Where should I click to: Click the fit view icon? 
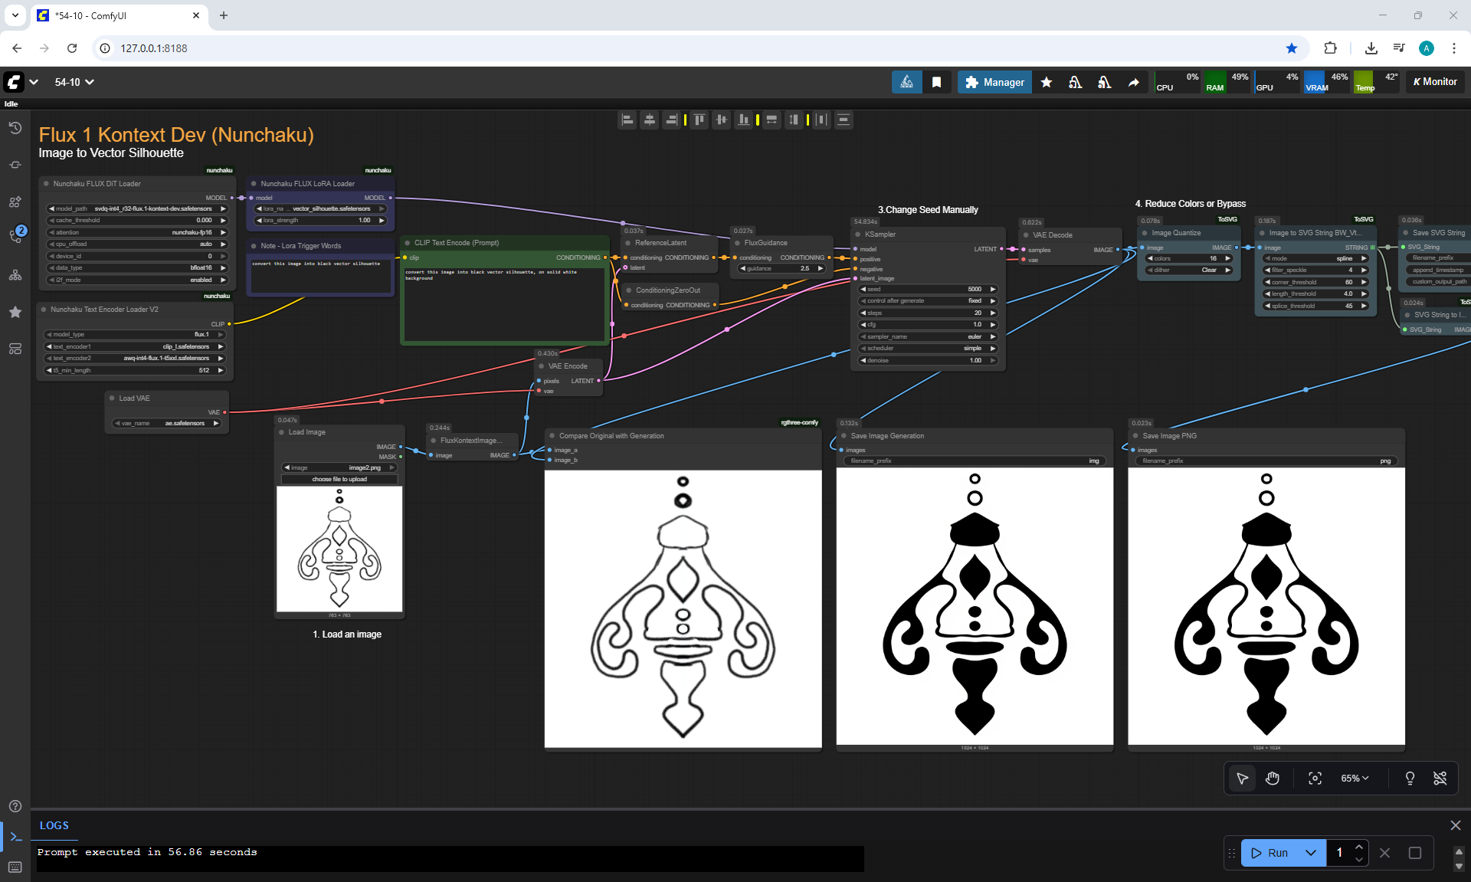point(1315,779)
